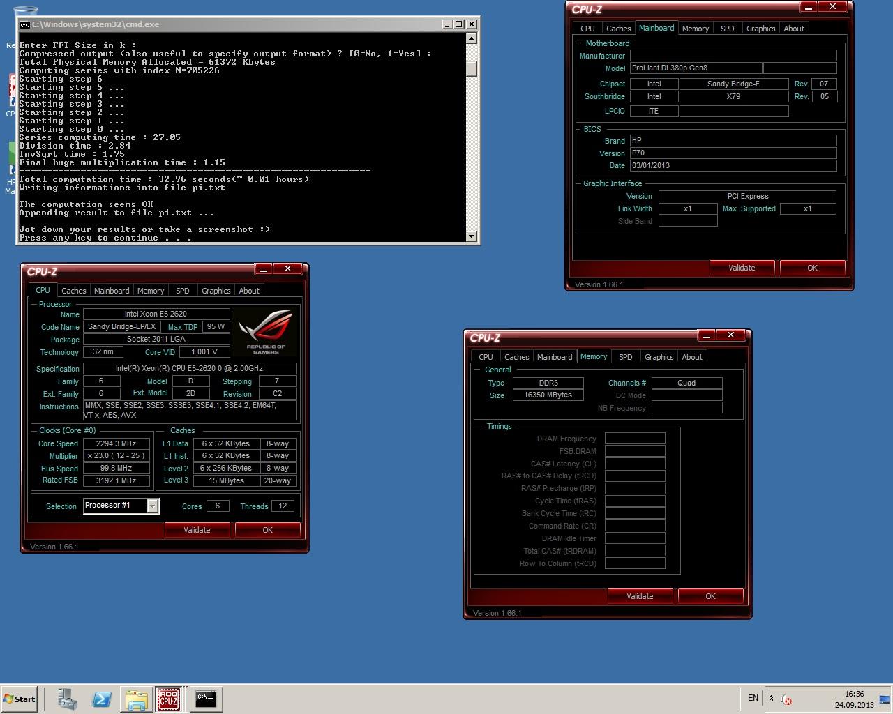
Task: Click the Rated FSB 3192.1 MHz value
Action: 117,481
